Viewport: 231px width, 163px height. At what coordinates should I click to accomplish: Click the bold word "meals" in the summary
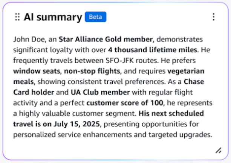tap(23, 81)
